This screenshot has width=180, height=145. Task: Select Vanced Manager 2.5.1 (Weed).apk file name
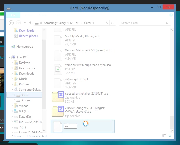coord(88,50)
